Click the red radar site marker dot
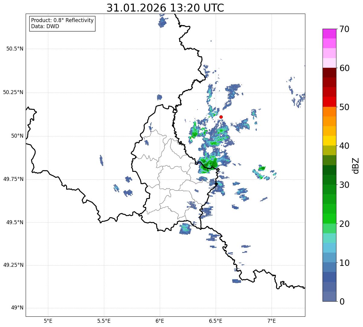Viewport: 363px width, 327px height. [x=221, y=117]
